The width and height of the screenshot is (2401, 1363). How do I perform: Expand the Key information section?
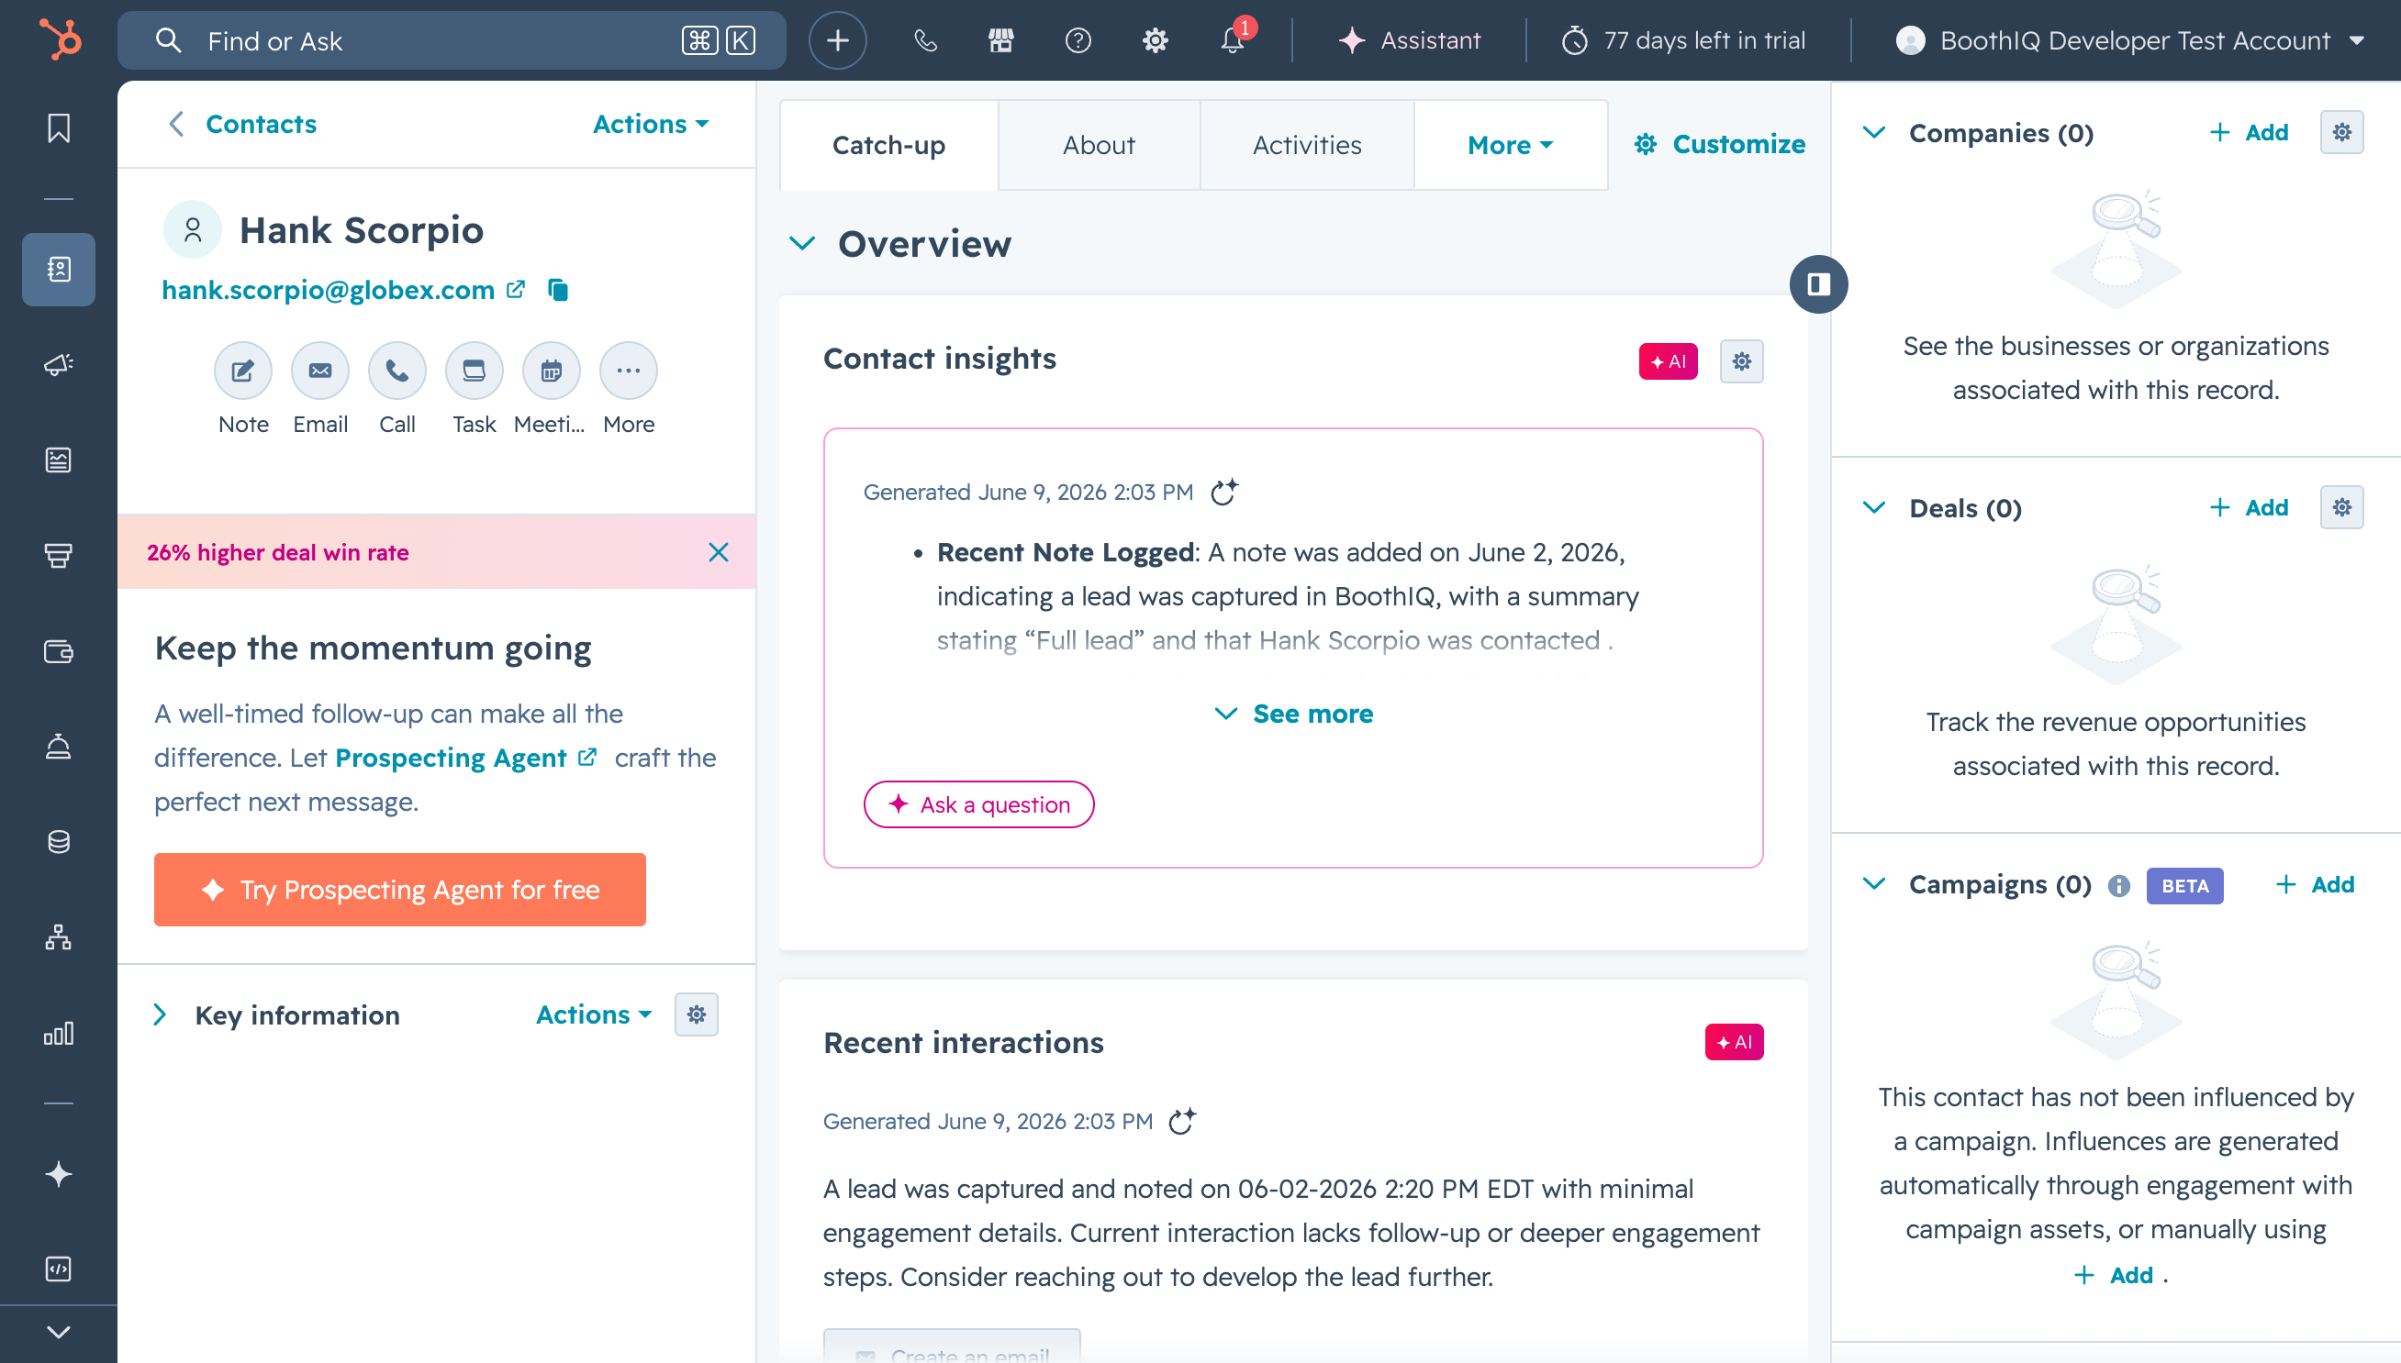[x=160, y=1014]
